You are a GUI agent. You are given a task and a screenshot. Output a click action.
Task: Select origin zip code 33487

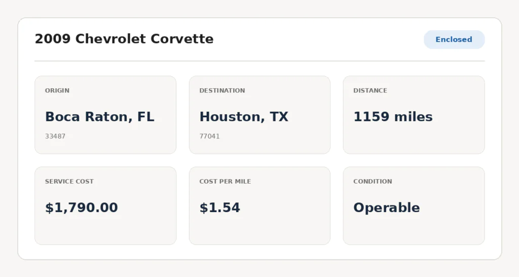55,136
